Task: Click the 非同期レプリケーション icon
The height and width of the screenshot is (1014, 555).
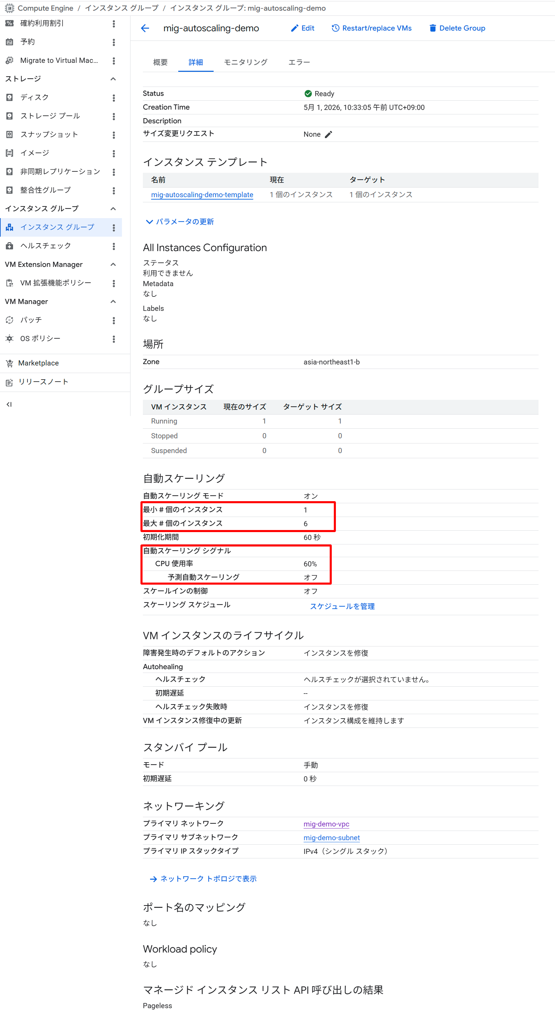Action: pos(10,171)
